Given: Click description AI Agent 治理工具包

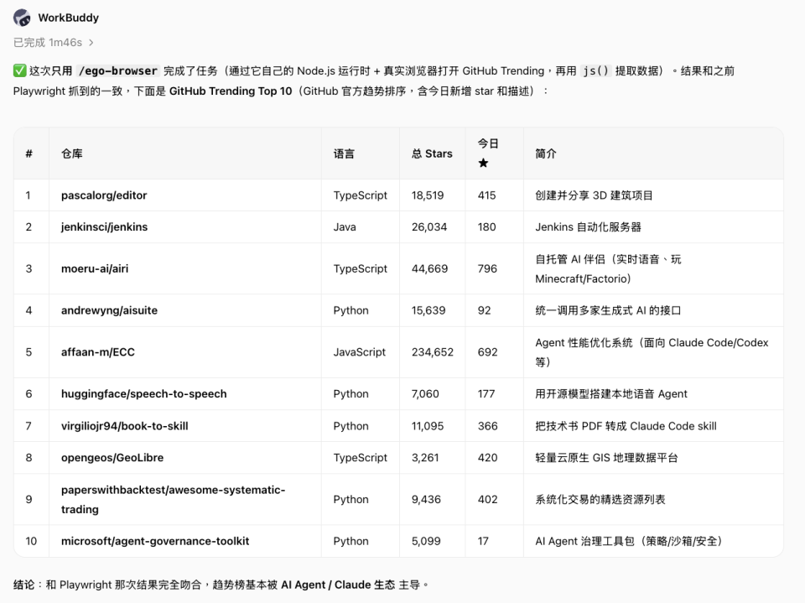Looking at the screenshot, I should tap(629, 541).
